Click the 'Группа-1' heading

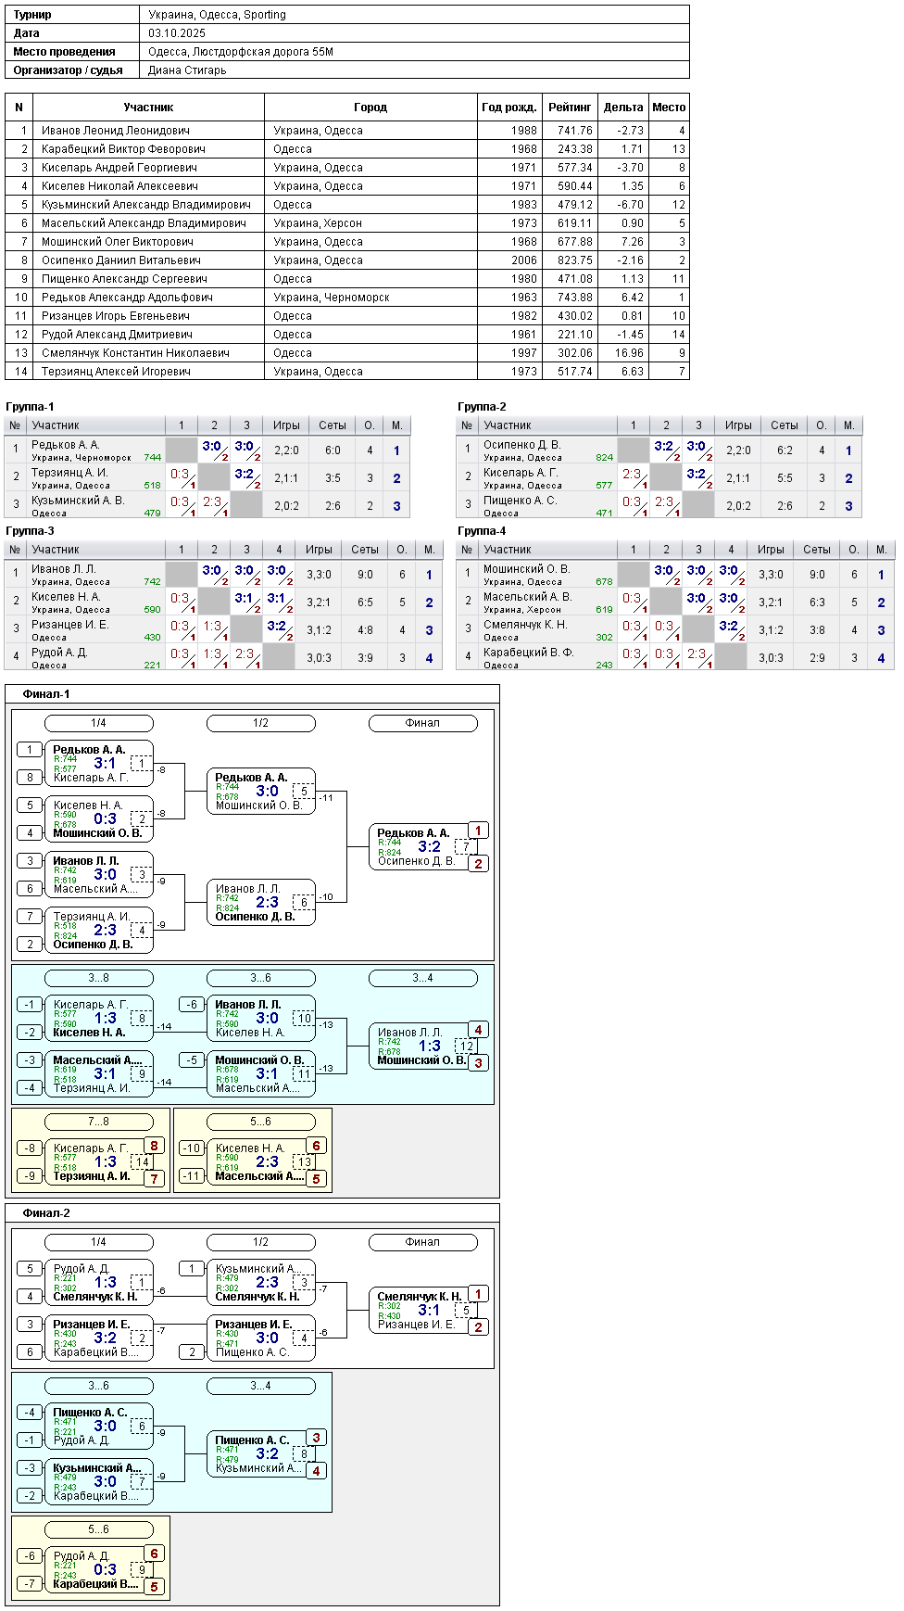pyautogui.click(x=30, y=407)
